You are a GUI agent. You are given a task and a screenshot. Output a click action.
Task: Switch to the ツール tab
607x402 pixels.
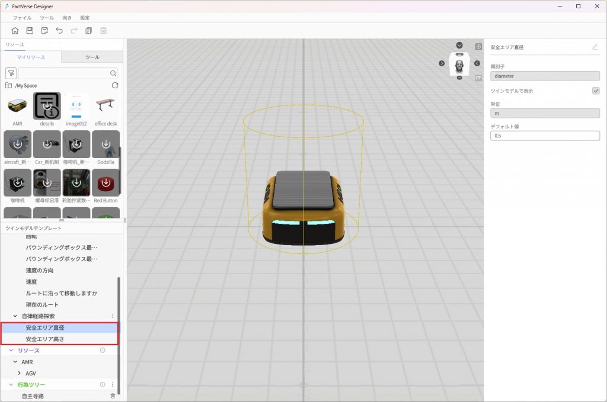92,57
